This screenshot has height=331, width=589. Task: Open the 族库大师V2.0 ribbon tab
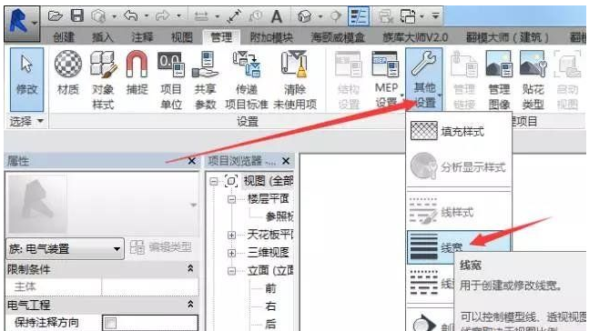pyautogui.click(x=415, y=37)
